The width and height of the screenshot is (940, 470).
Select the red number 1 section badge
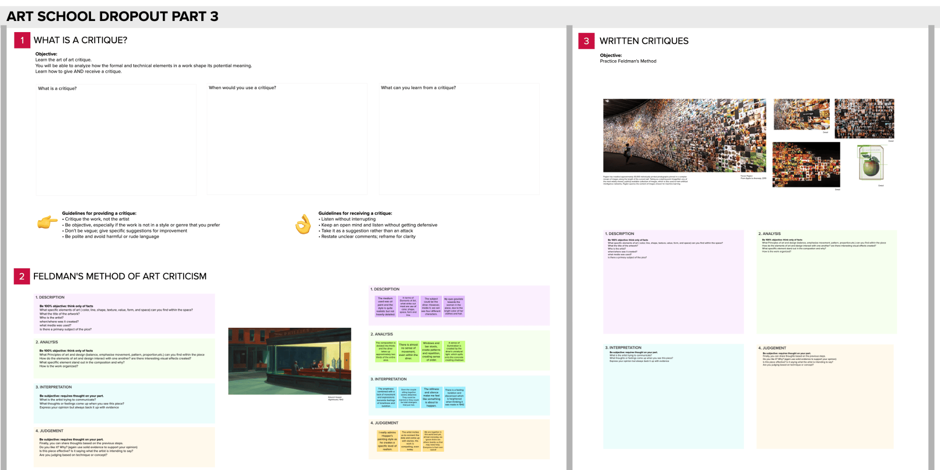22,40
